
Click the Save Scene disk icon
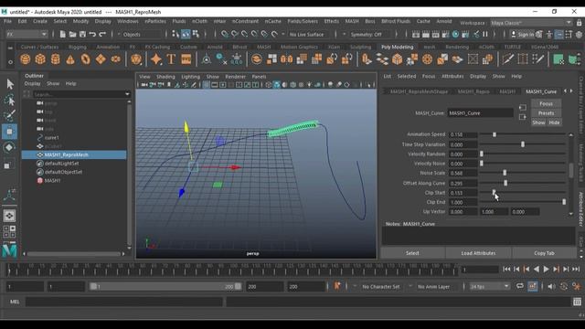click(82, 35)
